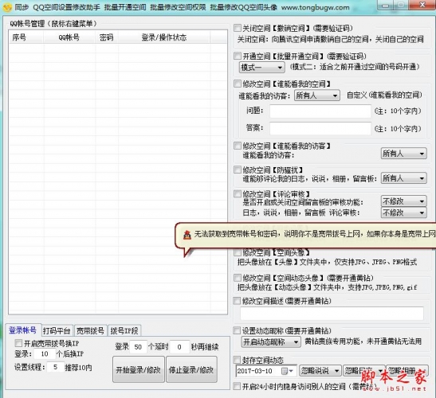Open 留言板审核功能 不修改 dropdown
Image resolution: width=436 pixels, height=398 pixels.
point(403,201)
